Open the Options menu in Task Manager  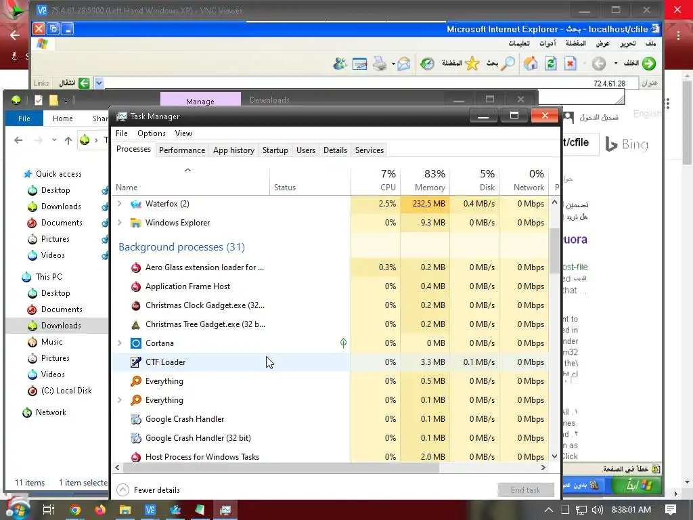151,133
